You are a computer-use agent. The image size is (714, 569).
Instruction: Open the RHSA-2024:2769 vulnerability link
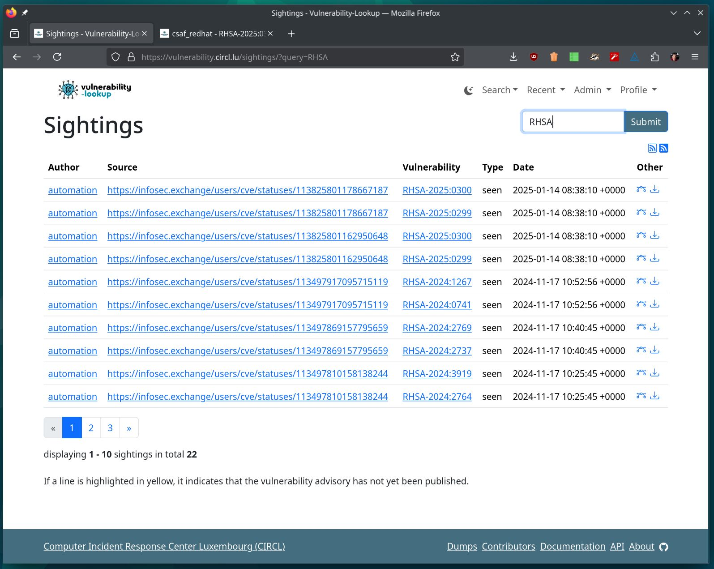pos(437,328)
